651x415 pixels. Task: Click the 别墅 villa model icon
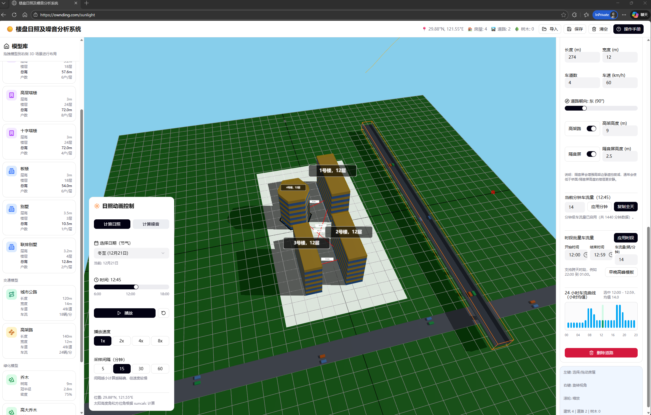[12, 209]
